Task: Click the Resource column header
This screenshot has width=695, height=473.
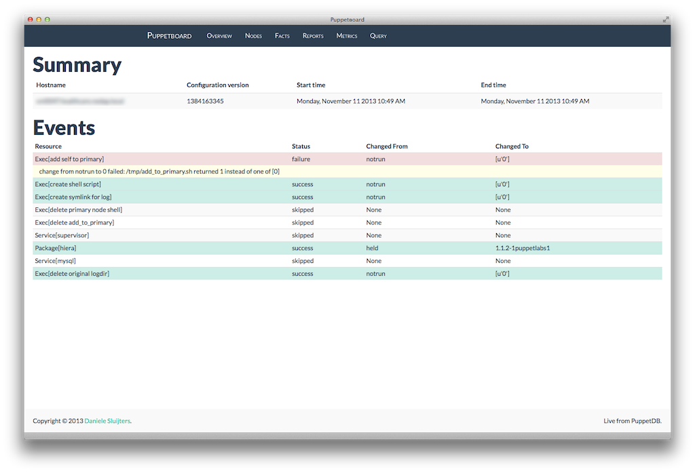Action: [x=48, y=146]
